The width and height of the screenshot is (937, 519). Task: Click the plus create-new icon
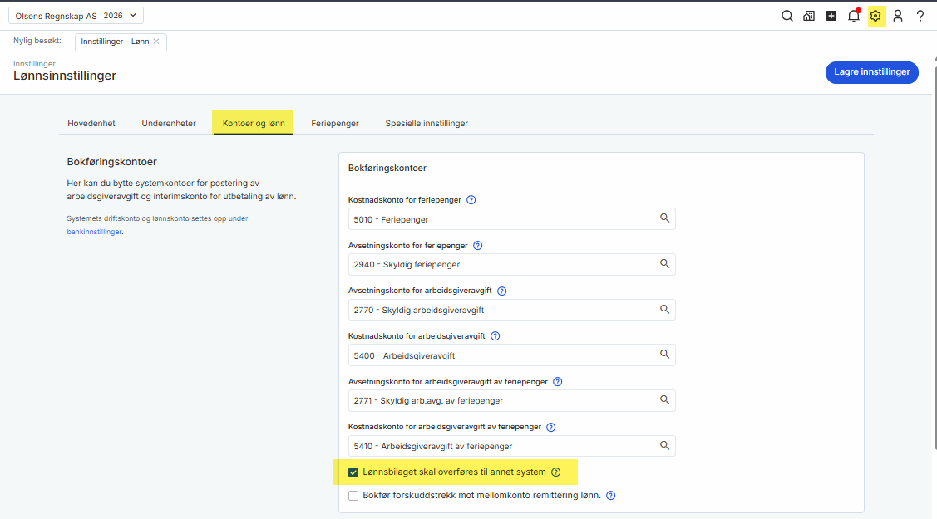point(831,16)
